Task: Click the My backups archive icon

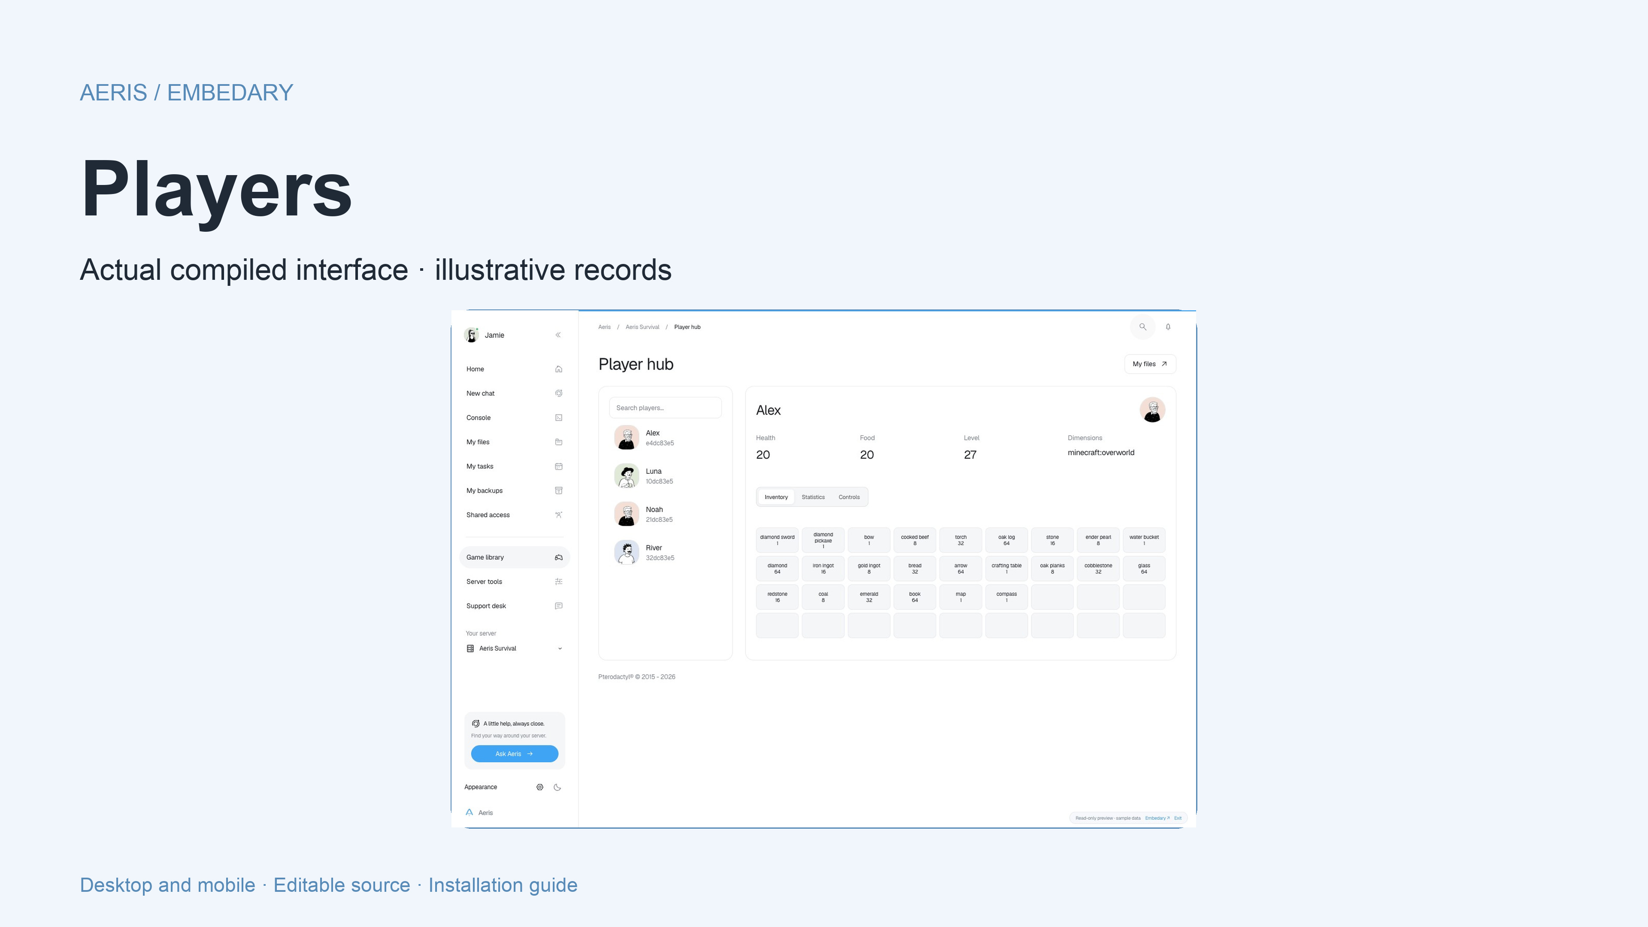Action: click(558, 491)
